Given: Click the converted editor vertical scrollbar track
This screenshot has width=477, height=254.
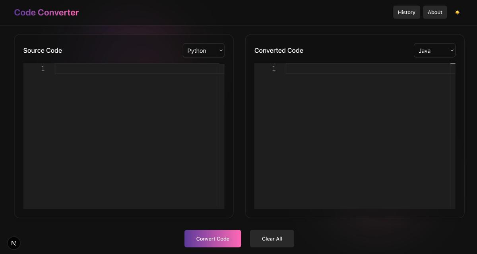Looking at the screenshot, I should pos(453,139).
